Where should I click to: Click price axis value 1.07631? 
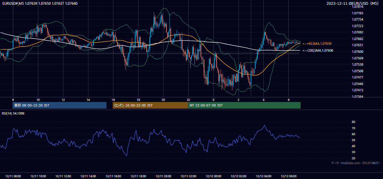(x=358, y=45)
